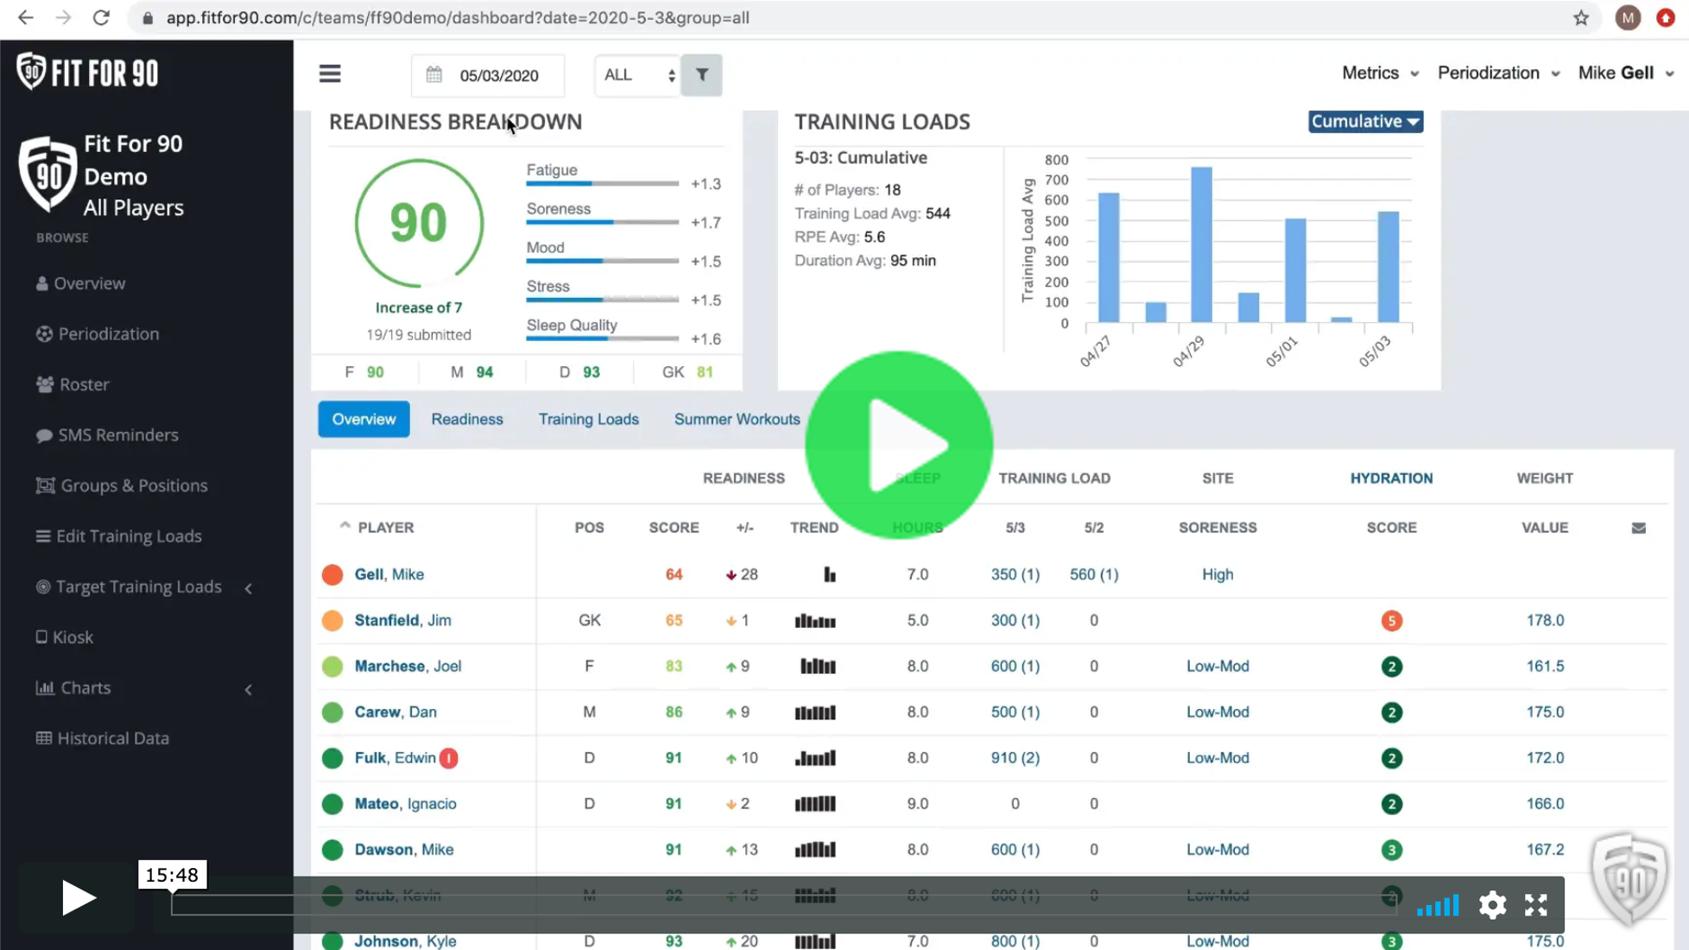Open SMS Reminders in sidebar

pos(107,435)
